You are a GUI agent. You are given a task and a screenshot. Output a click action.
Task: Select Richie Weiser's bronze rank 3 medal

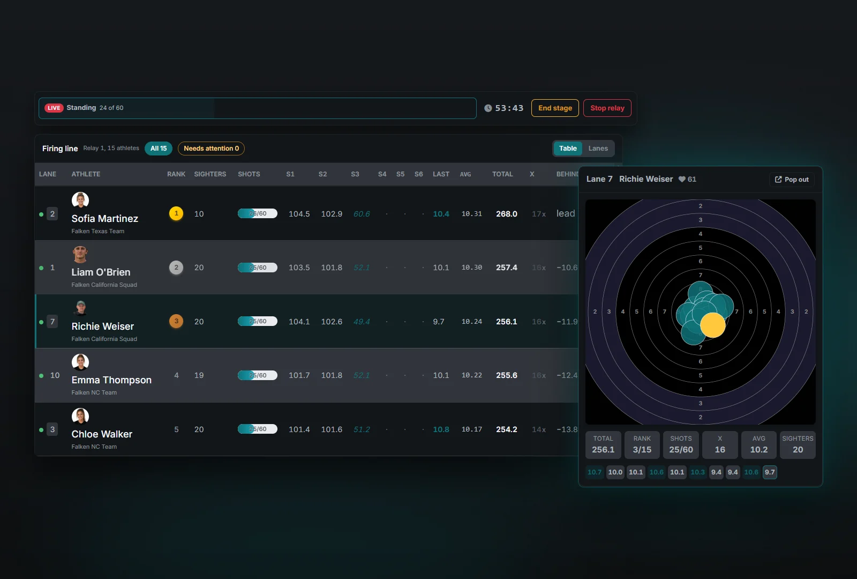(x=176, y=321)
